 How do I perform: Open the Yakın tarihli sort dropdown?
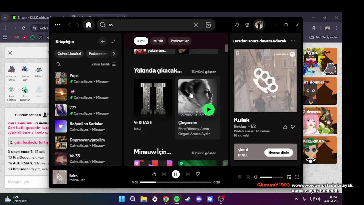click(x=104, y=64)
